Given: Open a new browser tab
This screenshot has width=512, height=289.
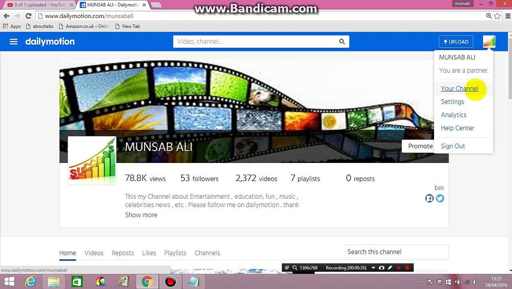Looking at the screenshot, I should (156, 5).
